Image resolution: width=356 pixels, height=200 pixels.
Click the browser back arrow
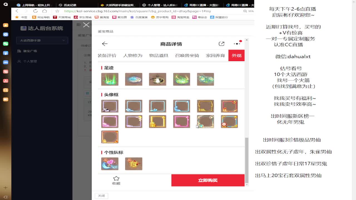click(17, 11)
